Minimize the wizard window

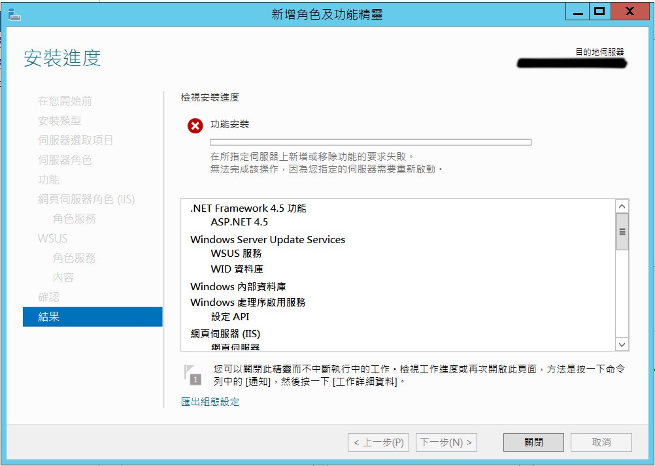(x=578, y=12)
